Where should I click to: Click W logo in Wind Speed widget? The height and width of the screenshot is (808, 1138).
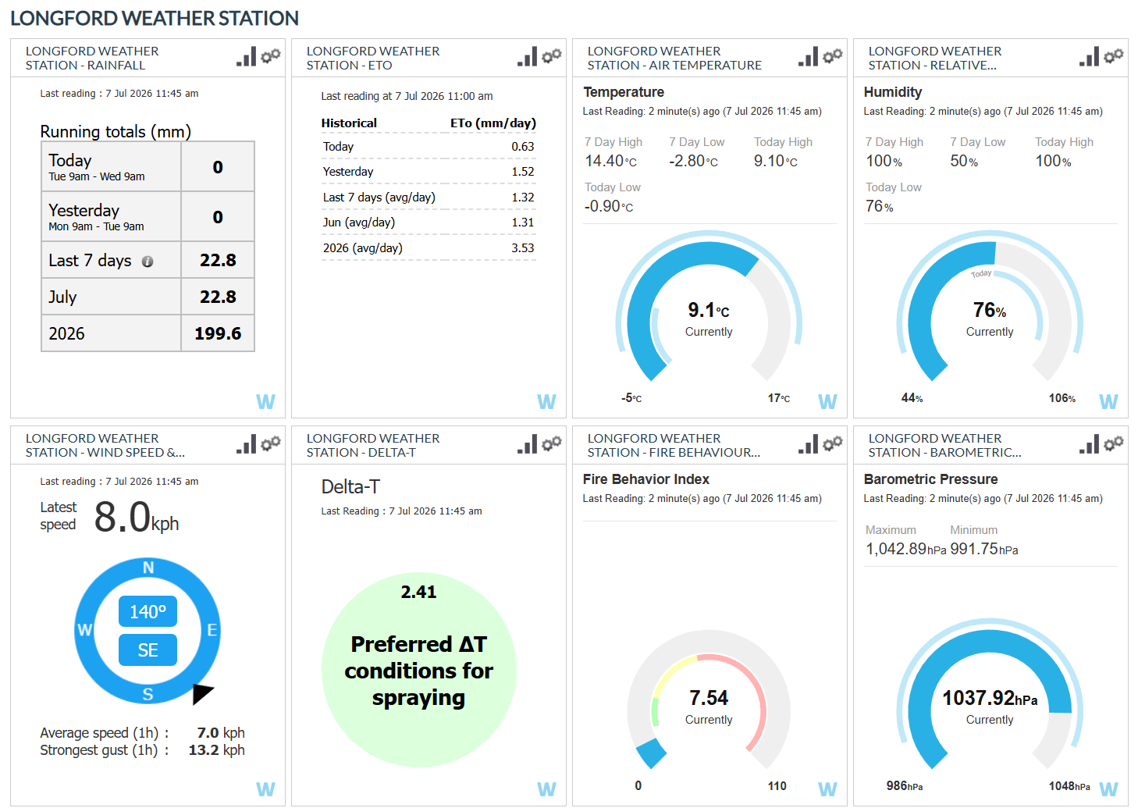coord(265,789)
